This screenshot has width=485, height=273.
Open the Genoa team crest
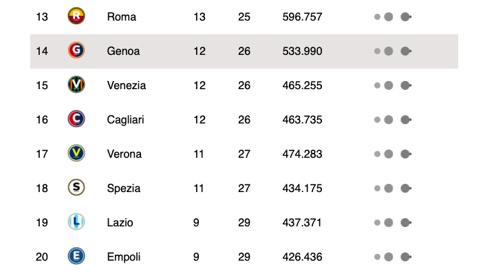click(x=76, y=50)
